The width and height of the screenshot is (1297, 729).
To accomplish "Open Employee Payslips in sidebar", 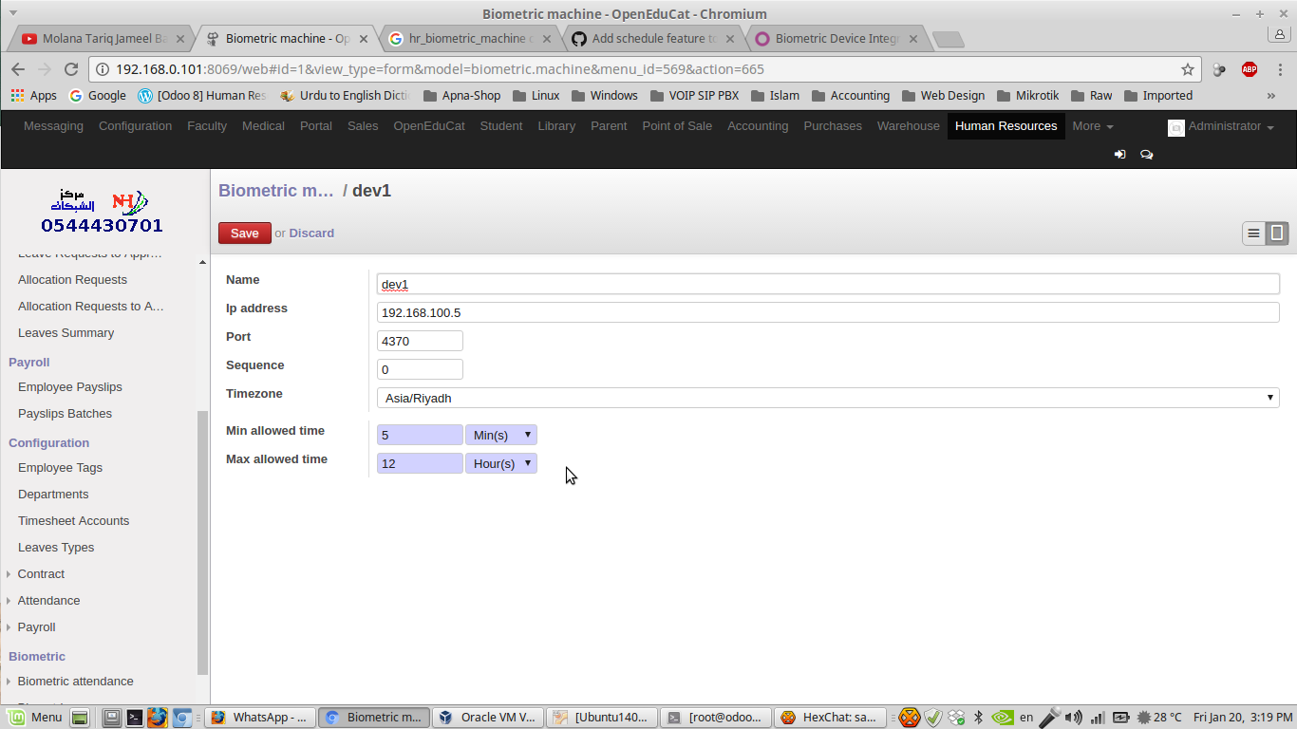I will tap(70, 386).
